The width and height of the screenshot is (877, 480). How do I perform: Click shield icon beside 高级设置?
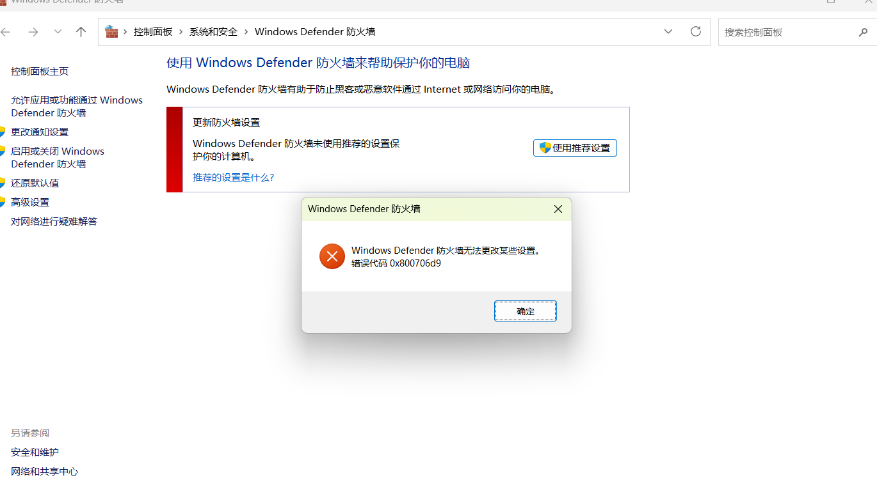[x=2, y=202]
